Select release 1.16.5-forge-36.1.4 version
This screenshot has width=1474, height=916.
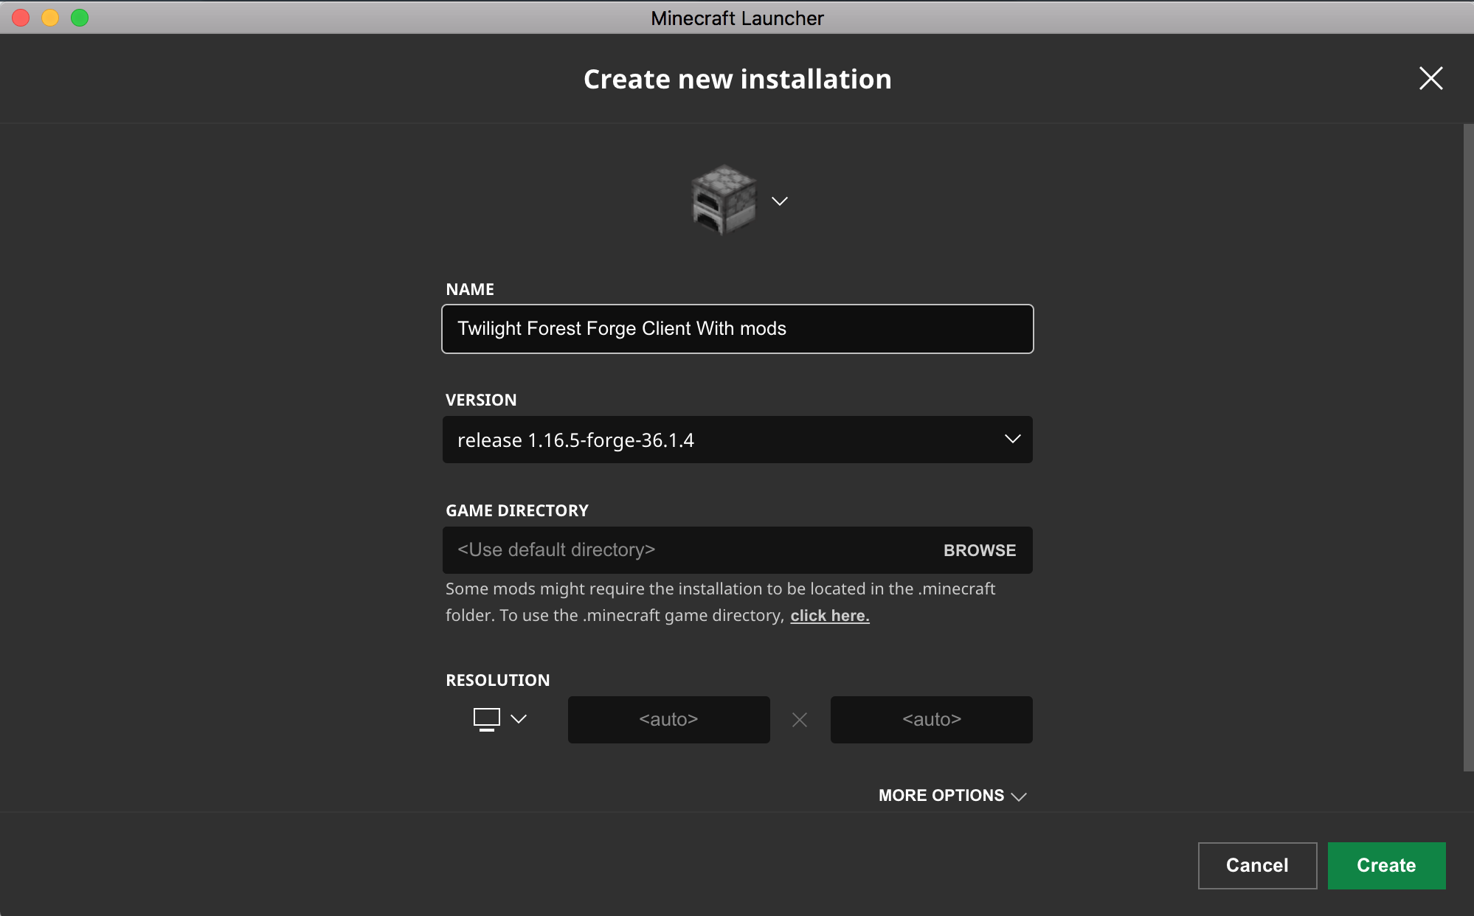click(x=738, y=440)
